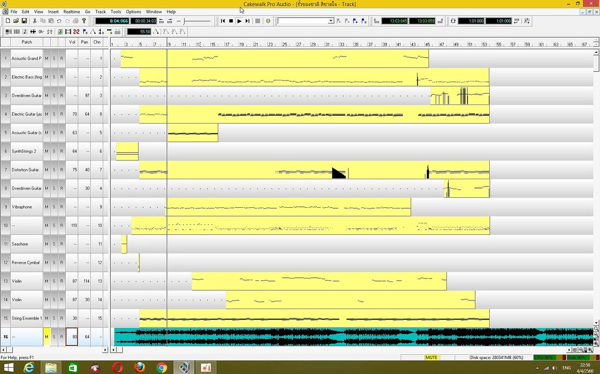
Task: Open a file using the folder icon
Action: 16,21
